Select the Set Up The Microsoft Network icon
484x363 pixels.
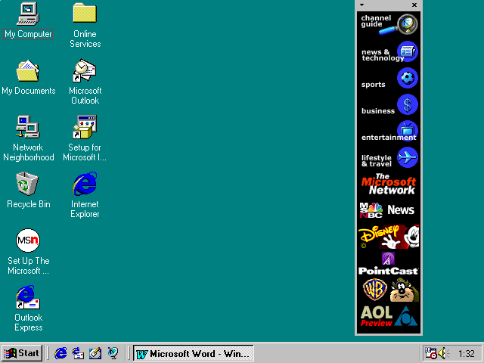(28, 240)
